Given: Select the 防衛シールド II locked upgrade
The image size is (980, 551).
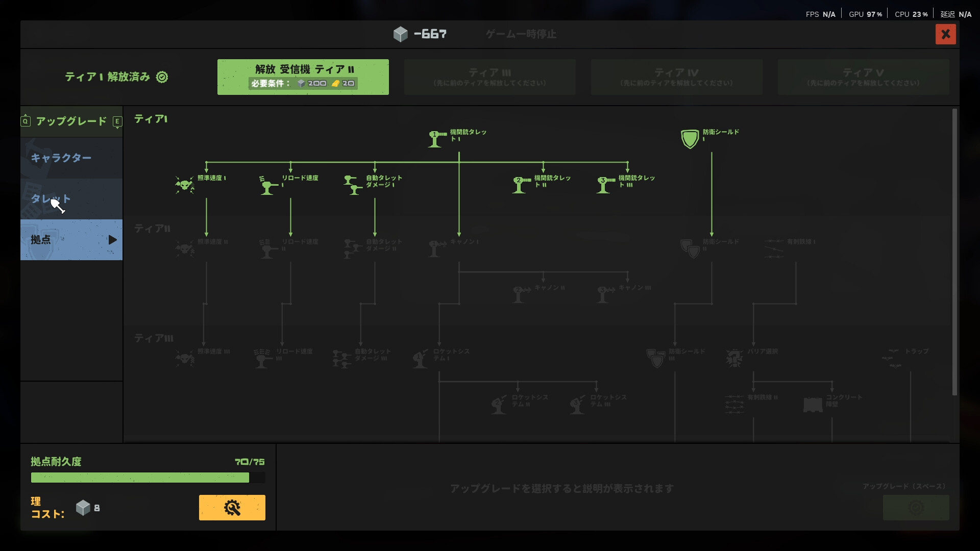Looking at the screenshot, I should tap(690, 248).
